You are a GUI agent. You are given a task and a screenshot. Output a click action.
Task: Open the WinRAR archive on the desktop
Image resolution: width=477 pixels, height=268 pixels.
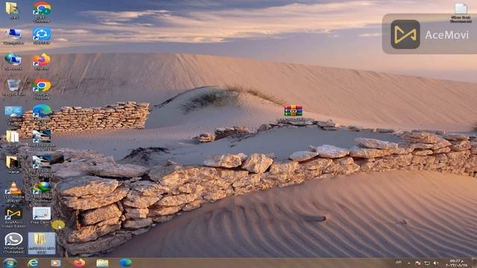click(x=293, y=113)
